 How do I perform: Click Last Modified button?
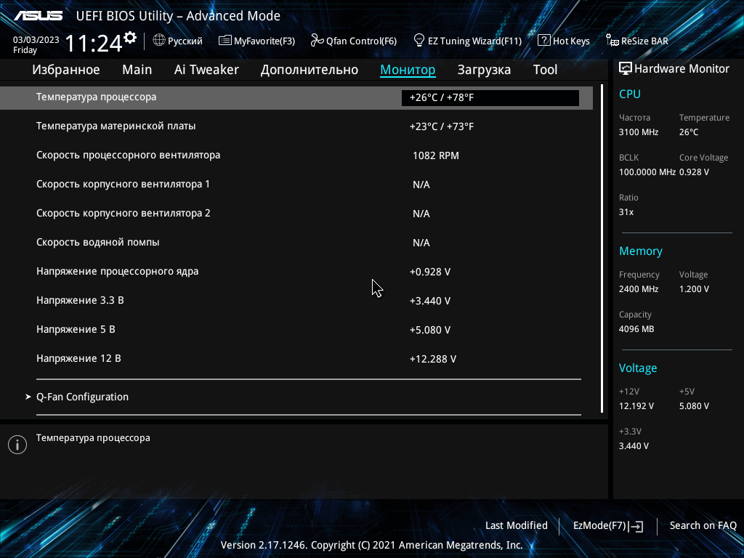(x=517, y=526)
